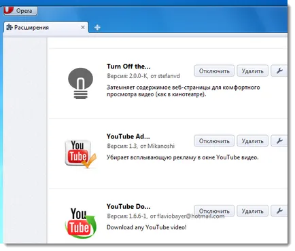The width and height of the screenshot is (295, 251).
Task: Click the Turn Off the... title
Action: (128, 66)
